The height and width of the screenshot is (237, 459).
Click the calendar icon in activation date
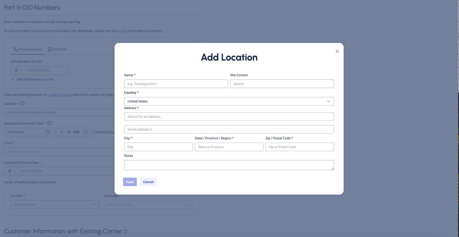click(x=48, y=132)
